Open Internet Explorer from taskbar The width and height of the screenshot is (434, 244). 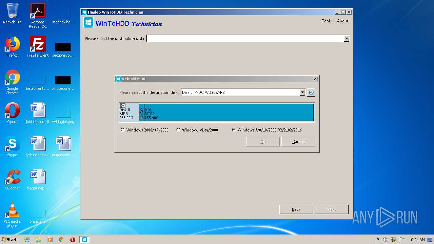27,240
